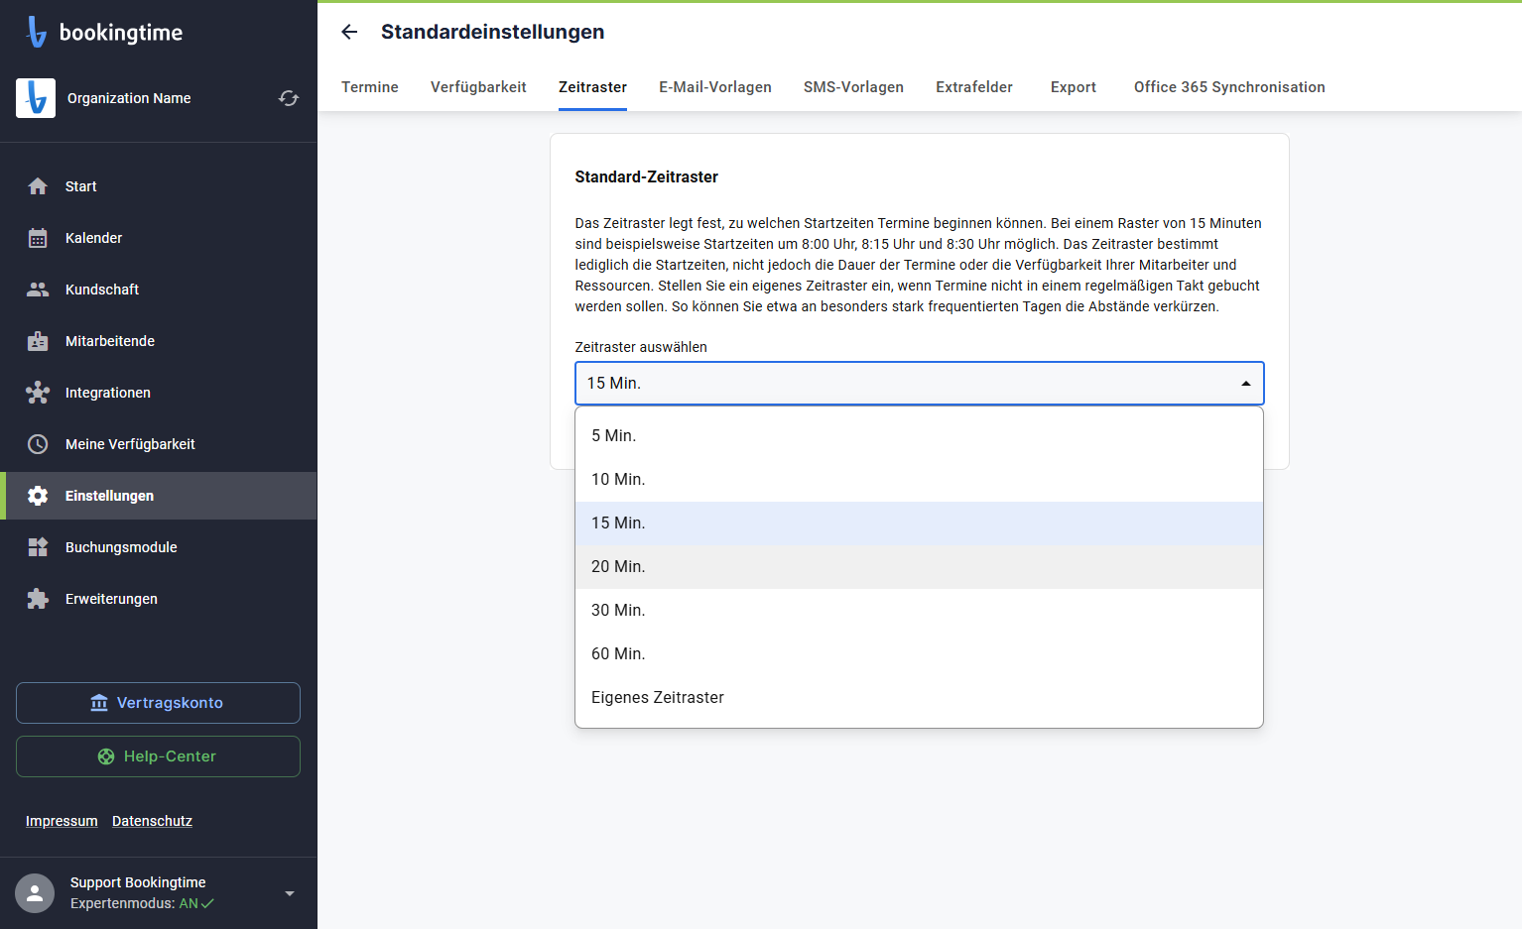This screenshot has height=929, width=1522.
Task: Open the SMS-Vorlagen tab
Action: point(853,87)
